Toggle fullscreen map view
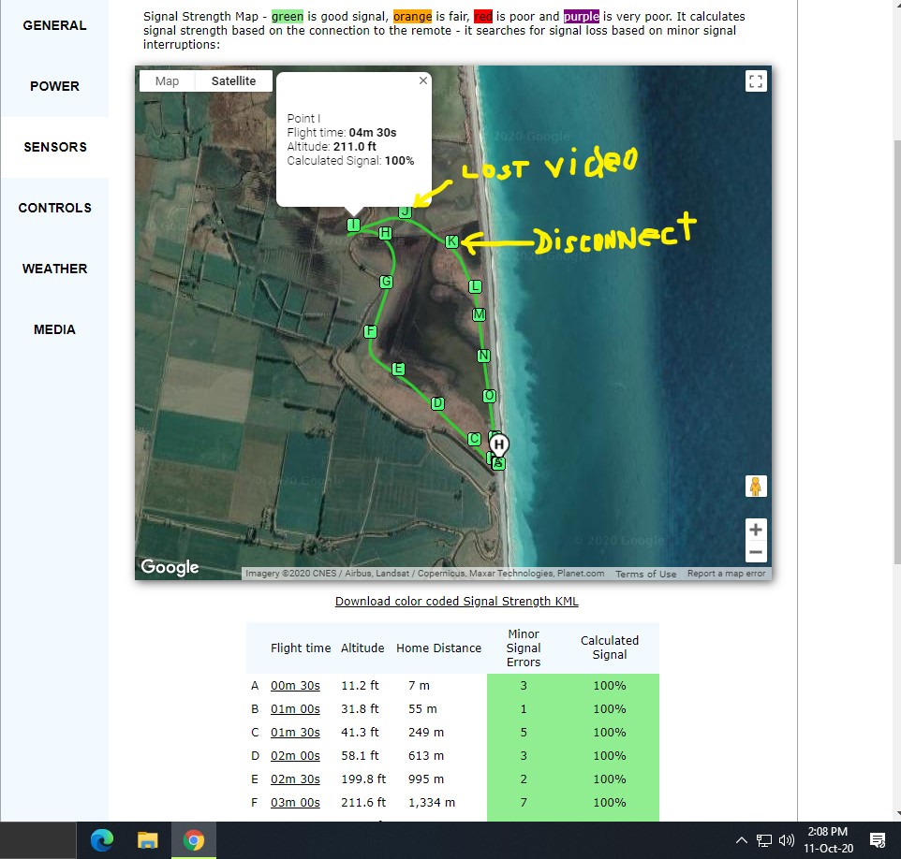901x859 pixels. [756, 81]
